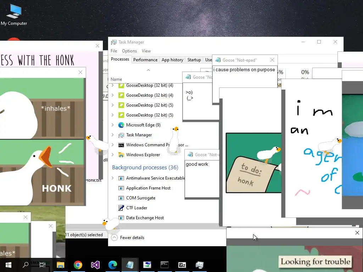Click the 0% column header value
Screen dimensions: 363x272
(x=305, y=72)
